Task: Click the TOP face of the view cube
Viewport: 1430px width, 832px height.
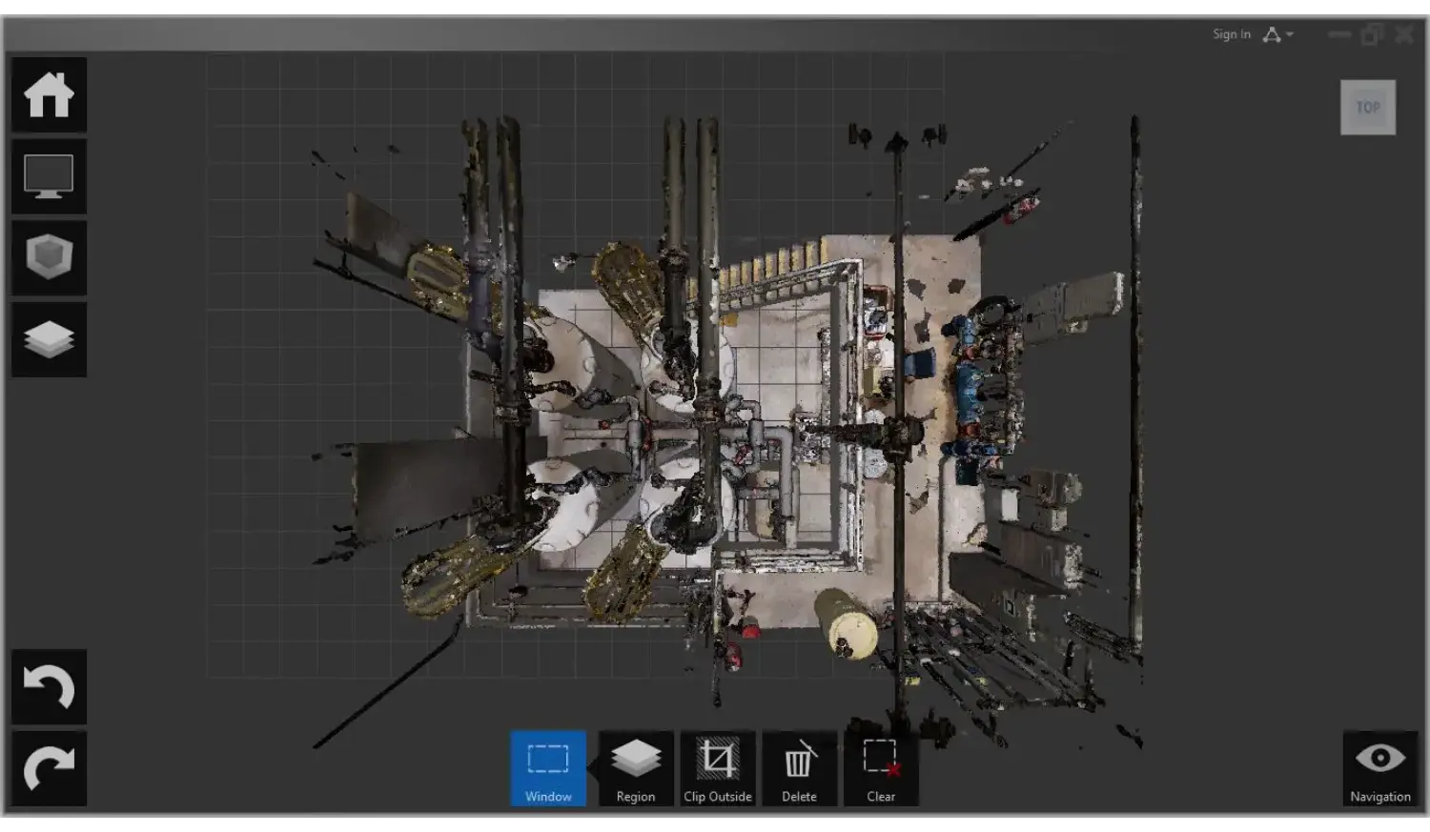Action: point(1368,108)
